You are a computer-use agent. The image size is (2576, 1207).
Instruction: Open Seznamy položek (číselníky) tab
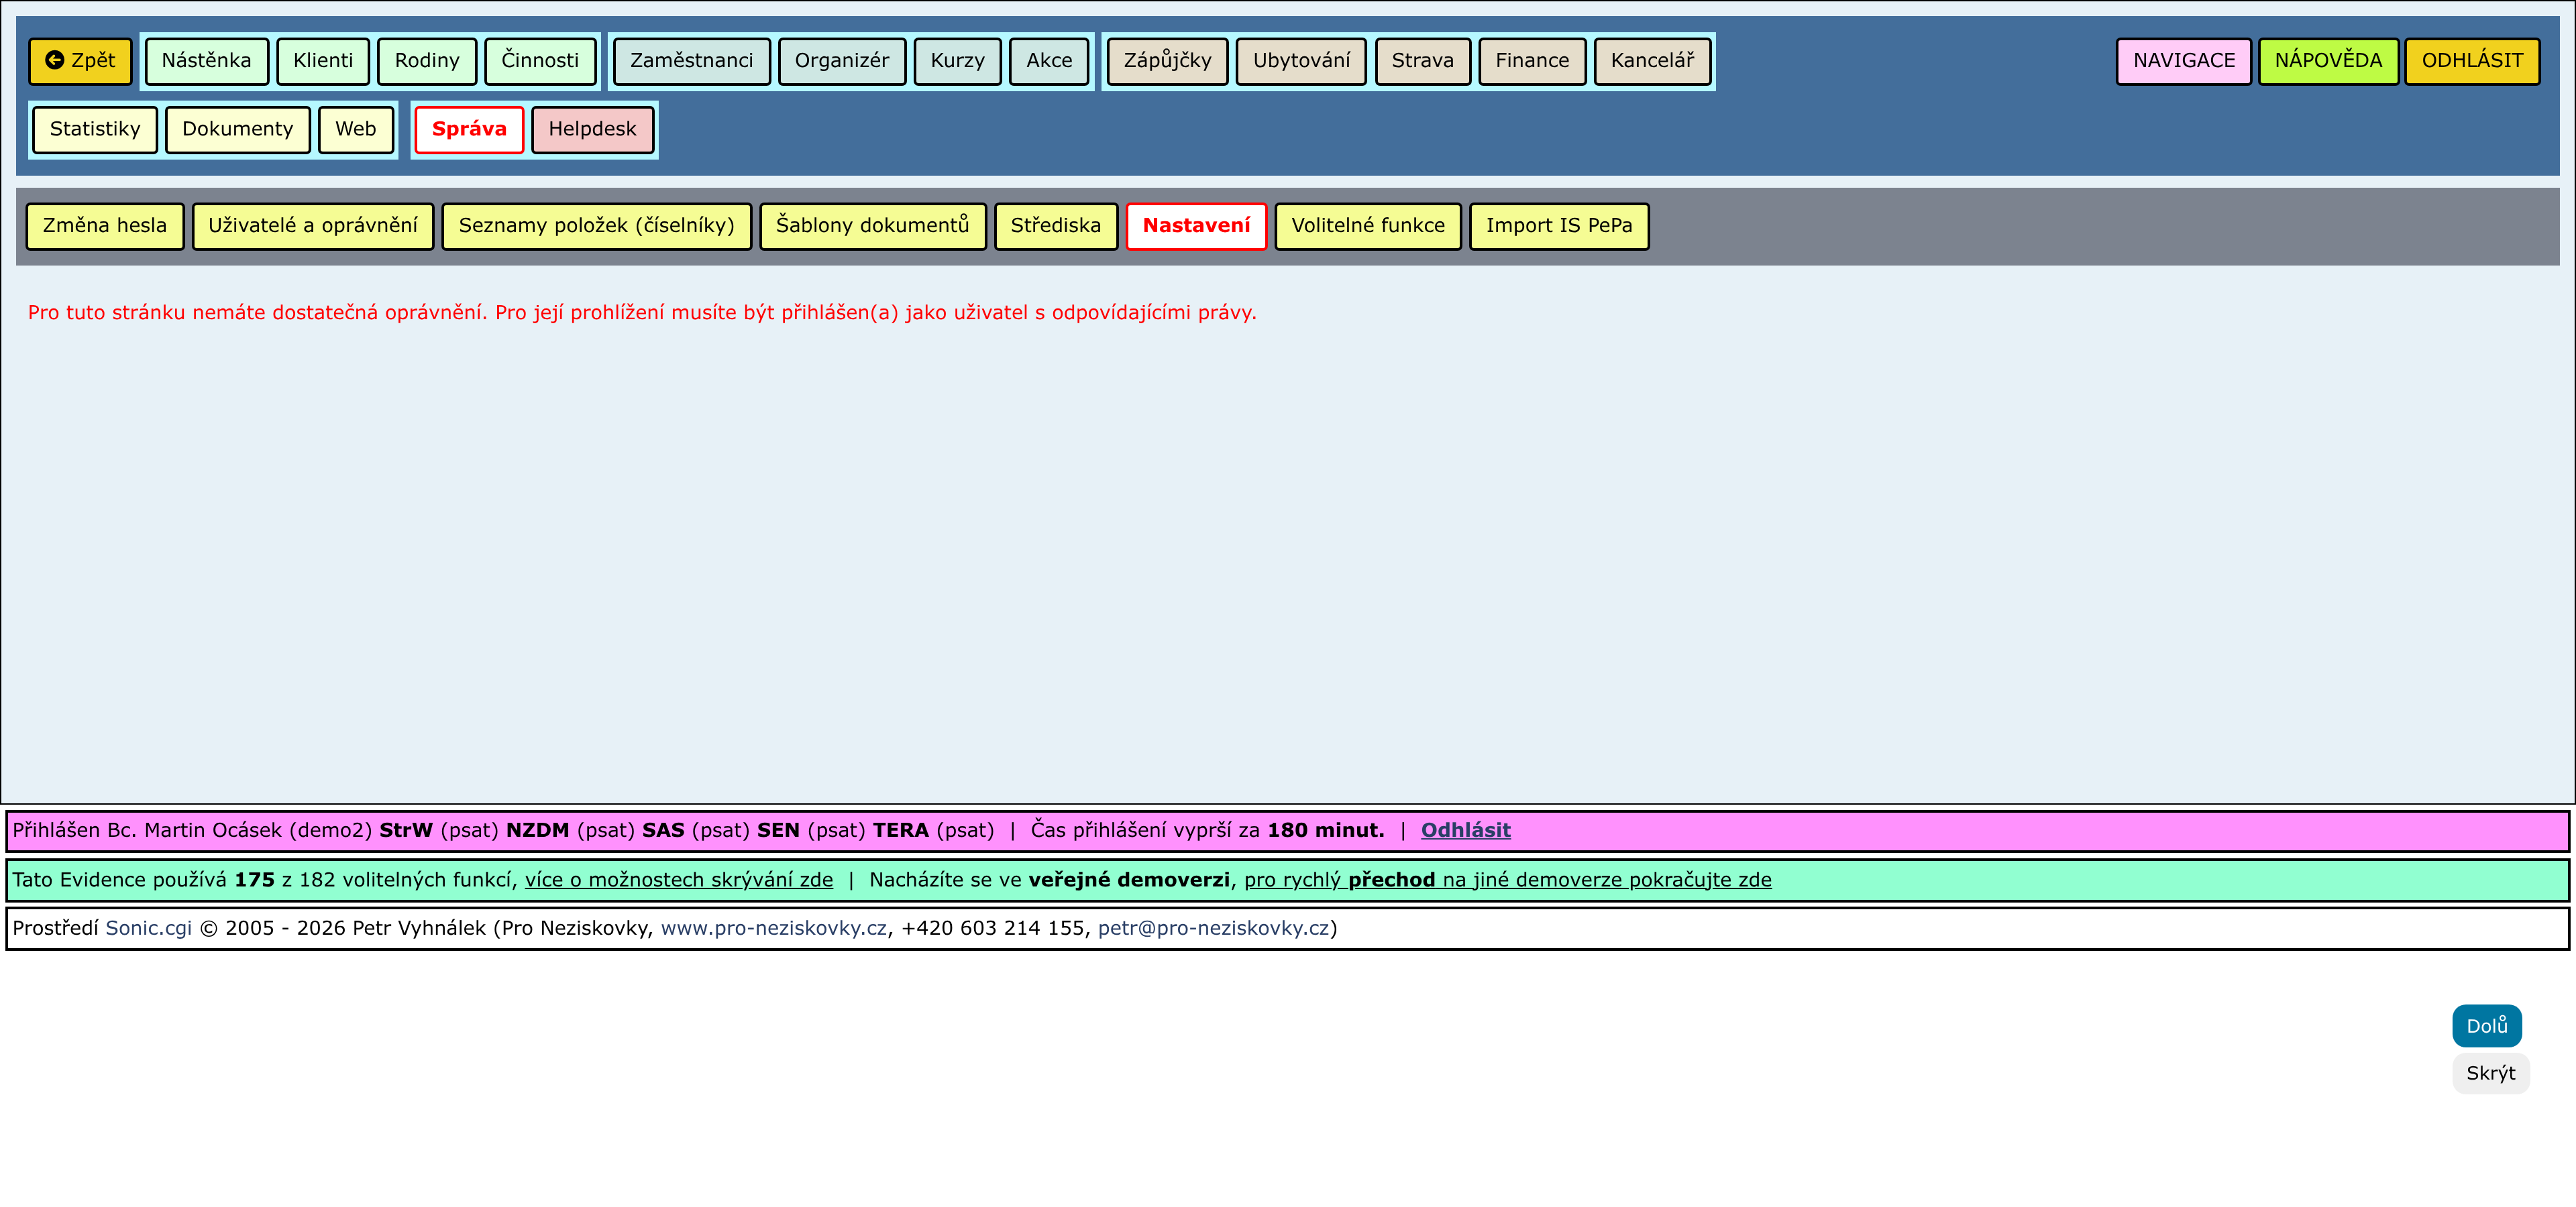click(x=596, y=226)
